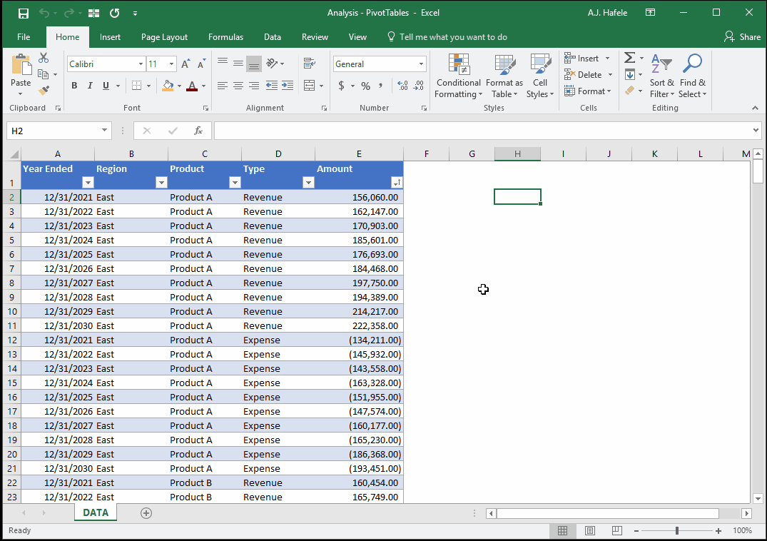Viewport: 767px width, 541px height.
Task: Switch to the Page Layout tab
Action: click(164, 37)
